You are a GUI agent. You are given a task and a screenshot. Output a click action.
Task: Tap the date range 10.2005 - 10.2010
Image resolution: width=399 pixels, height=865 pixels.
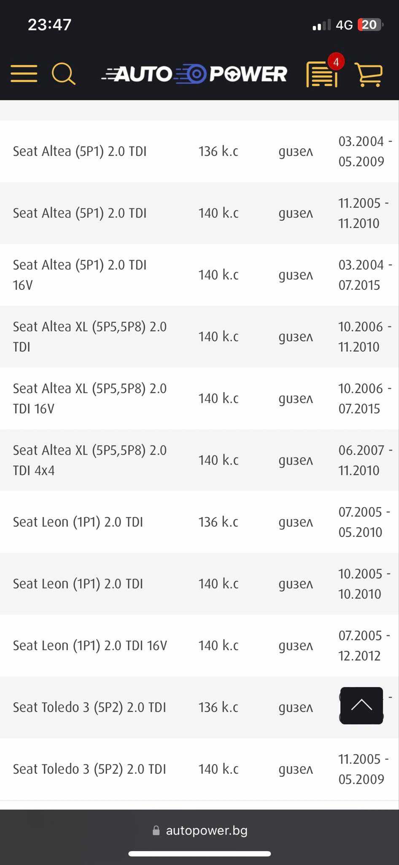[364, 584]
